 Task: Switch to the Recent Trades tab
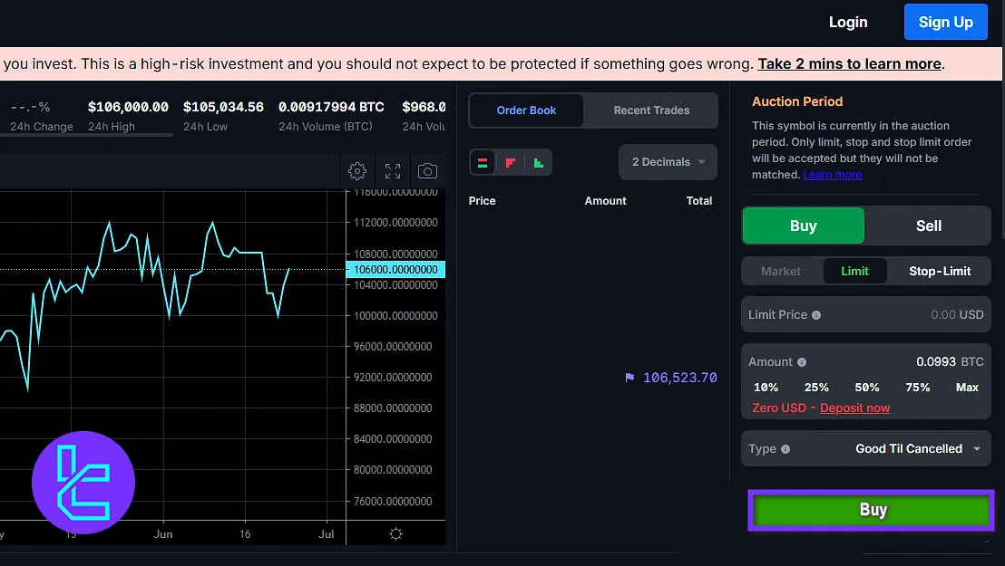[x=651, y=110]
